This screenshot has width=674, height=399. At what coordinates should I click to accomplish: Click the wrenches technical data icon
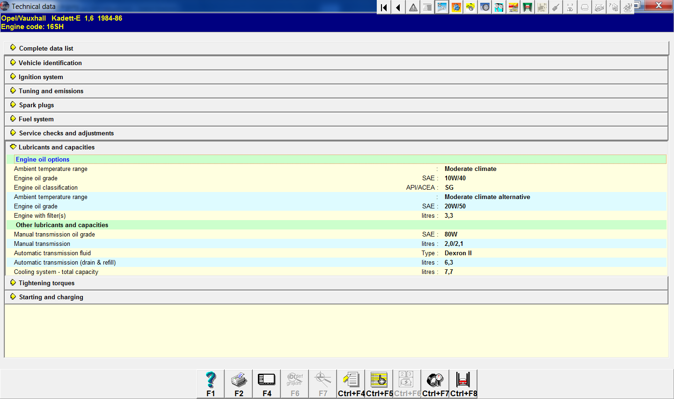pyautogui.click(x=441, y=7)
